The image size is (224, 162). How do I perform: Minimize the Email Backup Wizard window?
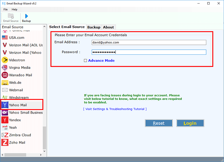point(198,3)
